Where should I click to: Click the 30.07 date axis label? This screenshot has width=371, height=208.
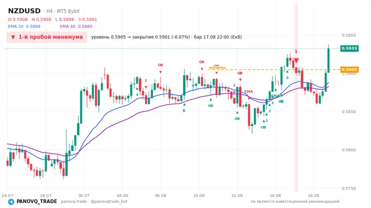point(84,195)
